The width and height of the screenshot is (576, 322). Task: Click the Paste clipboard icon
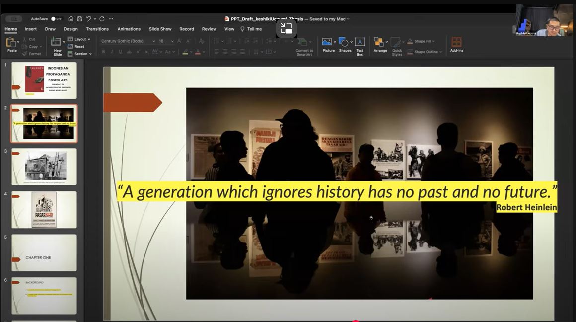pos(11,43)
